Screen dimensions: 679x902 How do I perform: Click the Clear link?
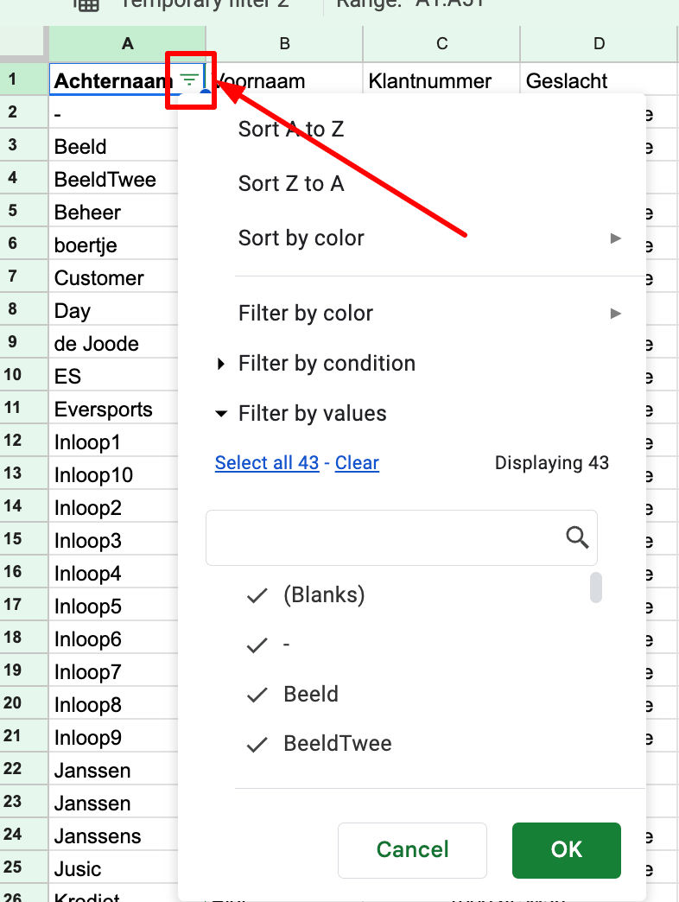357,462
